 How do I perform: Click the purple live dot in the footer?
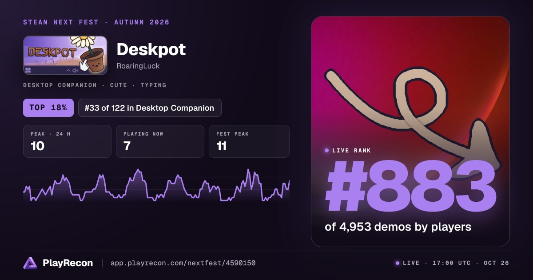point(398,263)
